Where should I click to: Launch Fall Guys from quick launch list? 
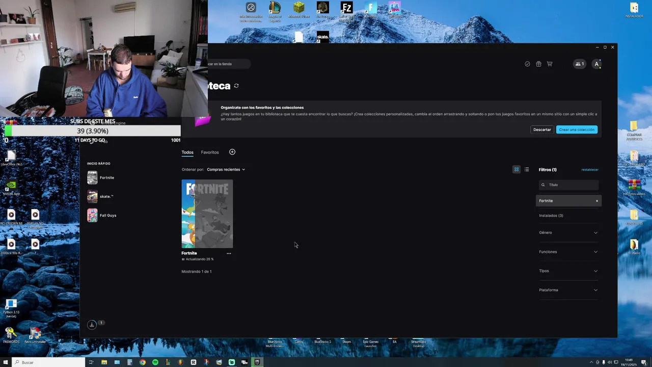pyautogui.click(x=102, y=215)
